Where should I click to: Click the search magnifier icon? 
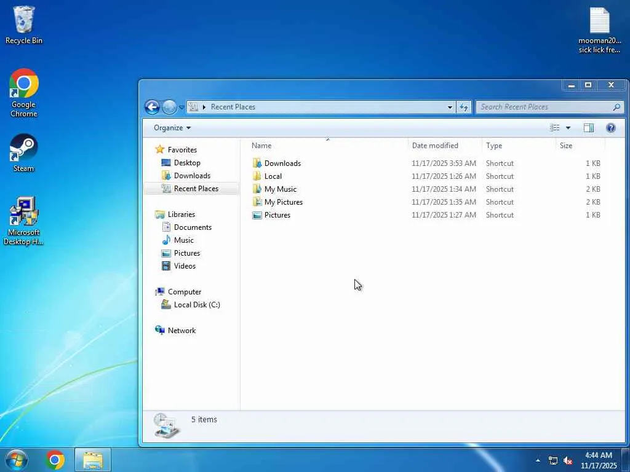(616, 107)
